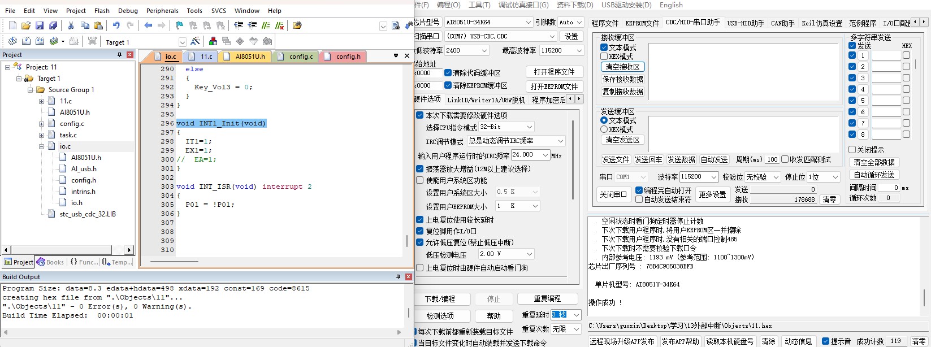The width and height of the screenshot is (931, 347).
Task: Click the Indent selected lines icon
Action: point(239,25)
